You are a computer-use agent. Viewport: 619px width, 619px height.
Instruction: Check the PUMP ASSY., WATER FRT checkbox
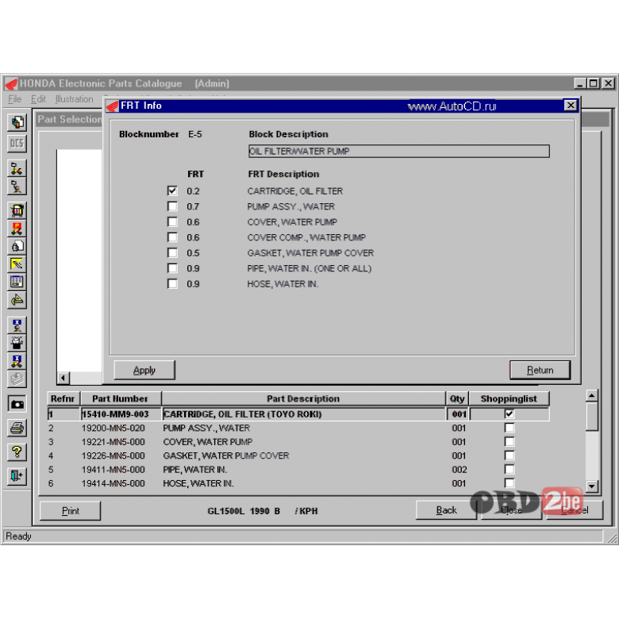172,206
